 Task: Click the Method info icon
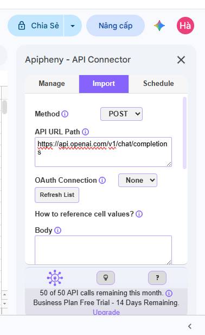coord(65,114)
